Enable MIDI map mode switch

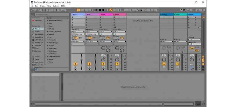pos(193,10)
